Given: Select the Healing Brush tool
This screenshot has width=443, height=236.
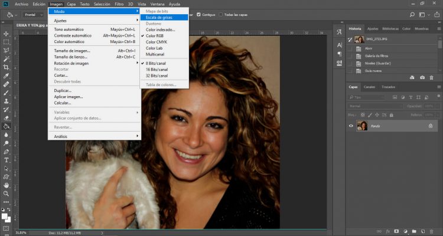Looking at the screenshot, I should pyautogui.click(x=6, y=84).
